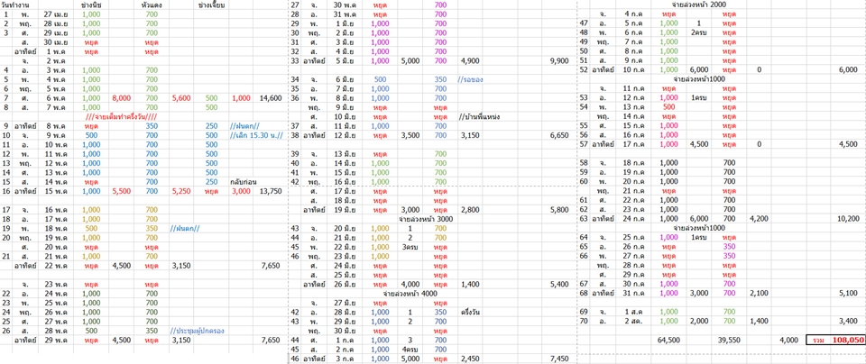Select the date cell 2 สค.
This screenshot has height=364, width=866.
point(634,322)
